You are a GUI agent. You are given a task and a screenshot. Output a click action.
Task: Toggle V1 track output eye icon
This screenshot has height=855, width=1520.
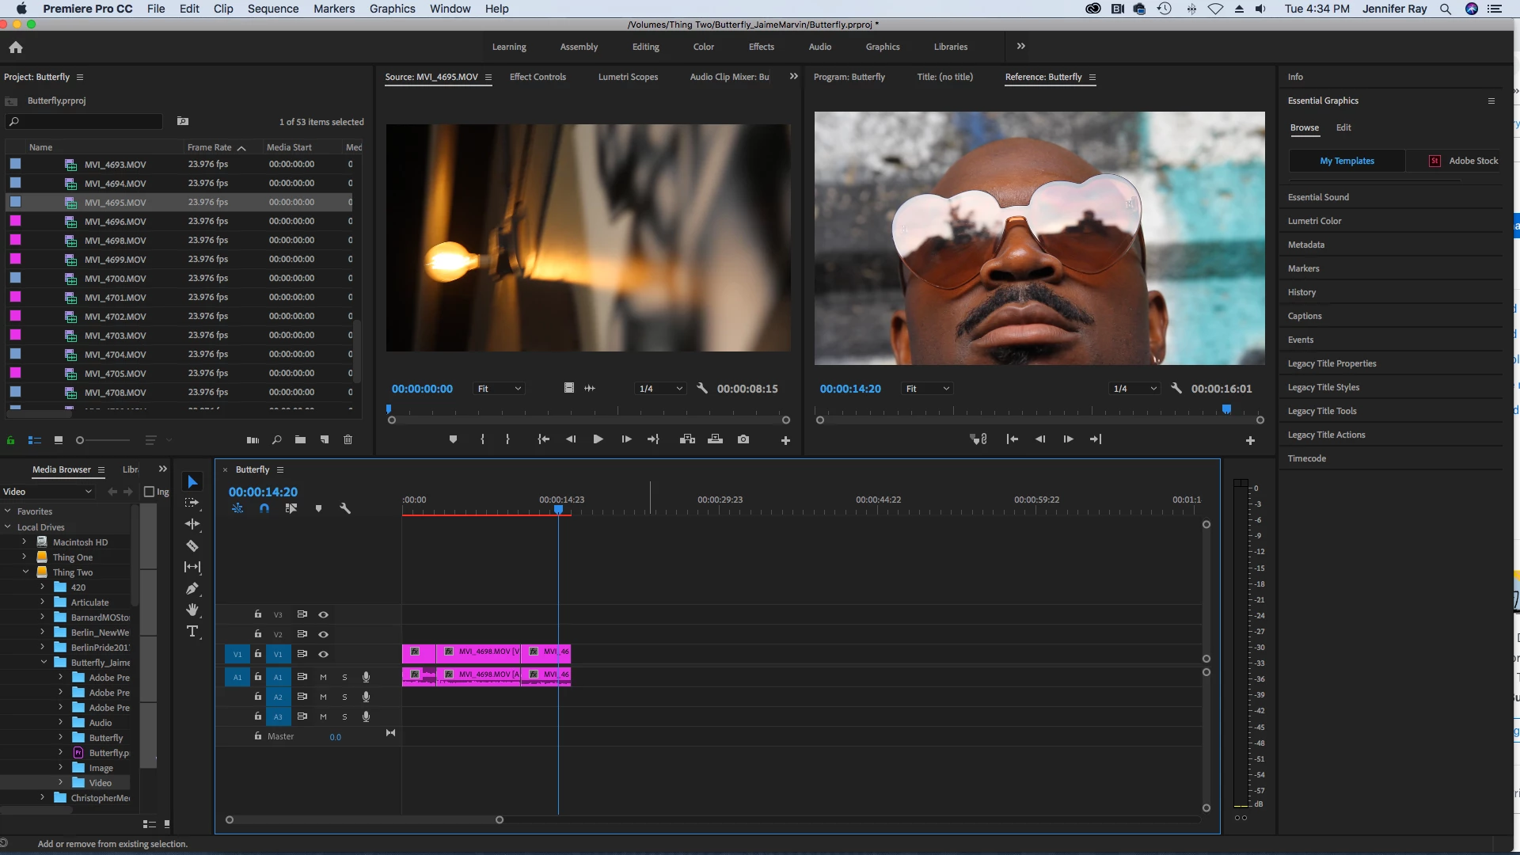click(323, 654)
